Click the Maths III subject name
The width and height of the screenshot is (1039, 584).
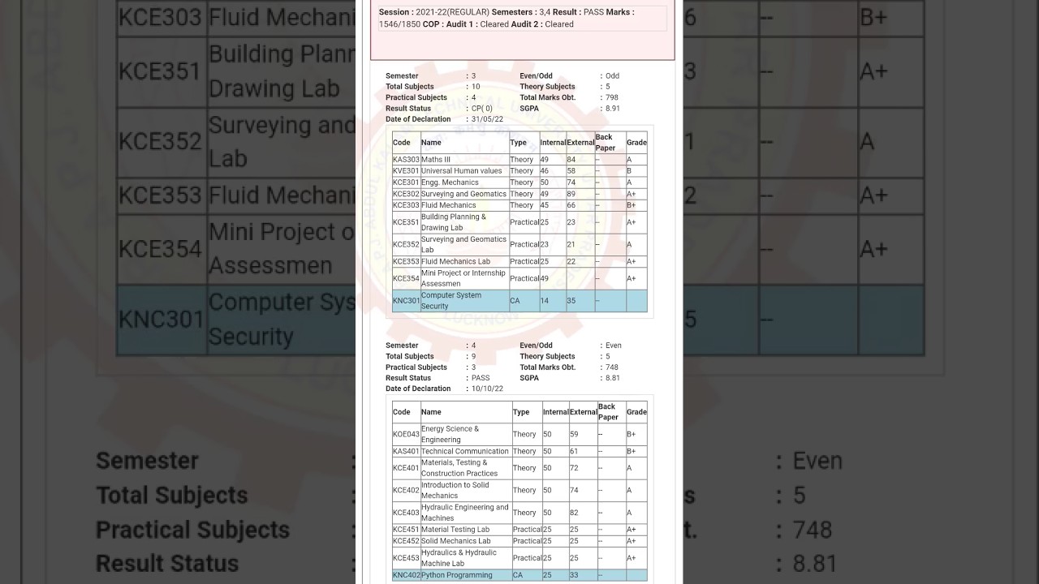(436, 160)
